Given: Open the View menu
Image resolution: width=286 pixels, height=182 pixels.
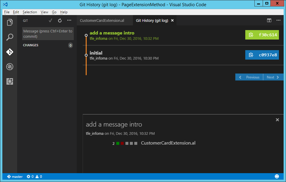Looking at the screenshot, I should 44,12.
